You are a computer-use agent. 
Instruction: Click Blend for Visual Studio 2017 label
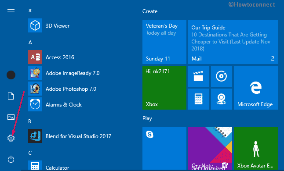[78, 136]
